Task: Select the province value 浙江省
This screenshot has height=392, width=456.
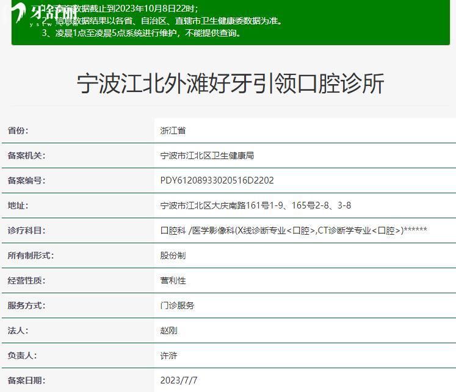Action: coord(173,130)
